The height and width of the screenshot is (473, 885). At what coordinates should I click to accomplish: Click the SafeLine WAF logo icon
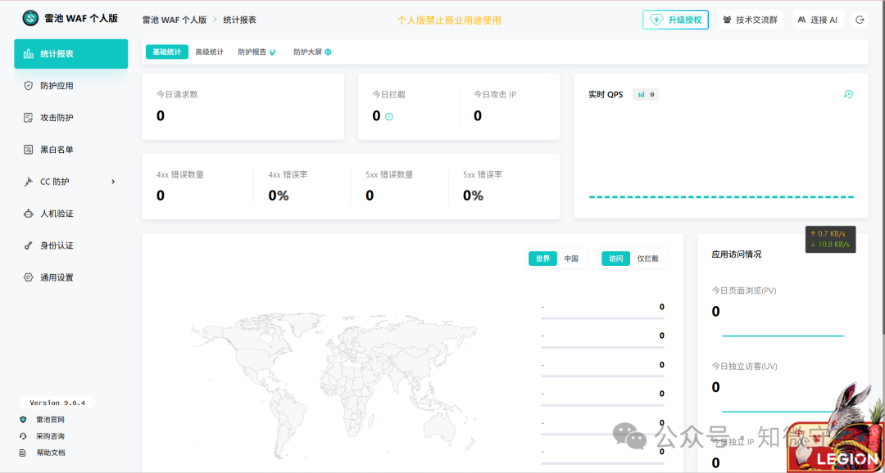(x=30, y=18)
